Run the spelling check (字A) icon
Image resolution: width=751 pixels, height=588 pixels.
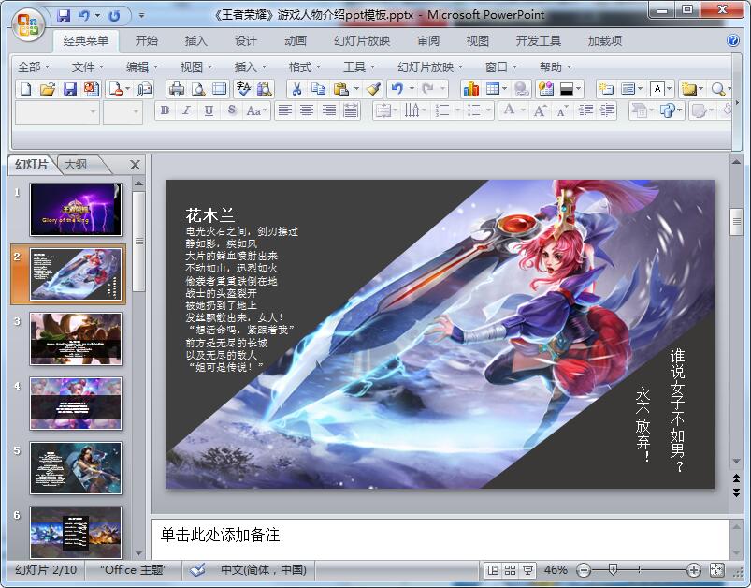[243, 89]
